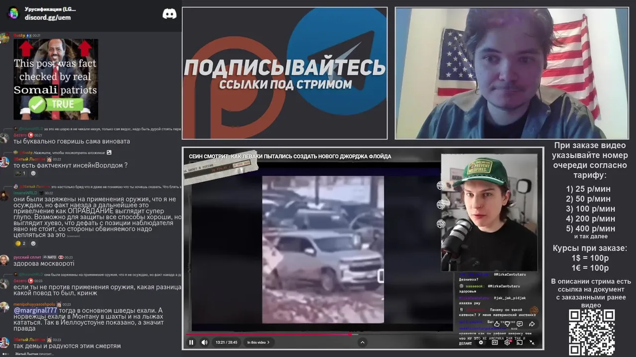The image size is (636, 357).
Task: Click the image attachment icon beside the reply preview
Action: [109, 153]
